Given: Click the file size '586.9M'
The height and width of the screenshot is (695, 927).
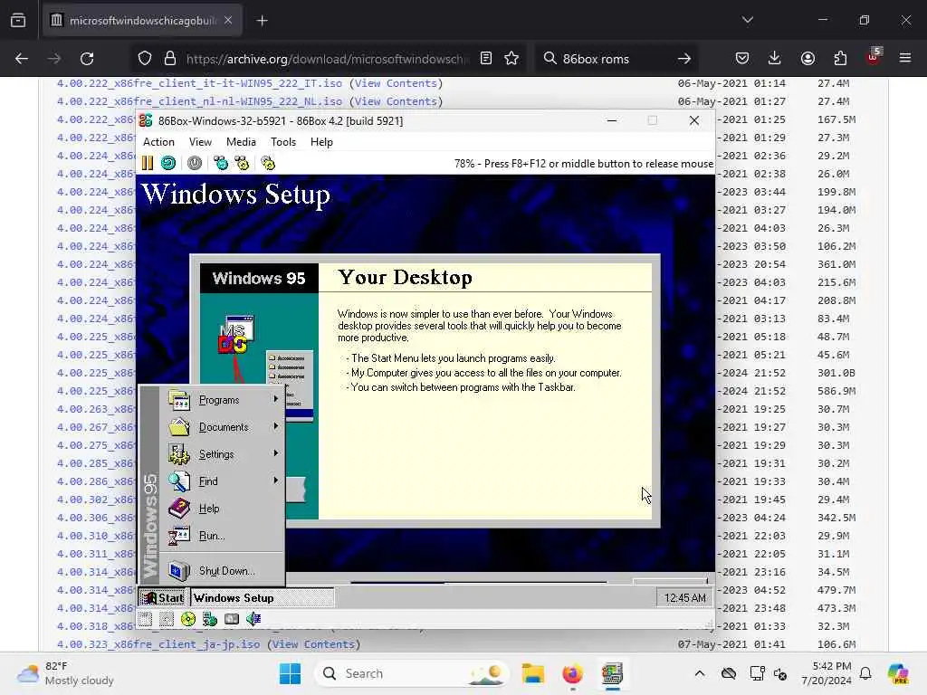Looking at the screenshot, I should (x=836, y=391).
